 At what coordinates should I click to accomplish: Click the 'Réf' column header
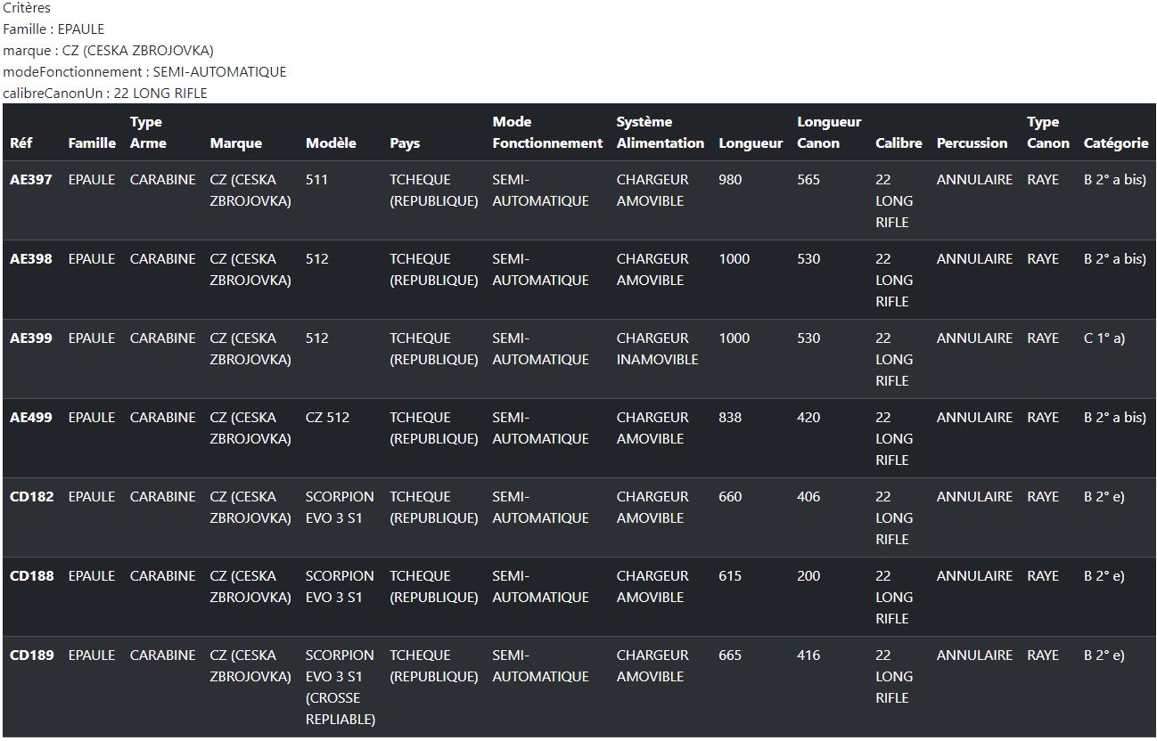click(x=21, y=142)
